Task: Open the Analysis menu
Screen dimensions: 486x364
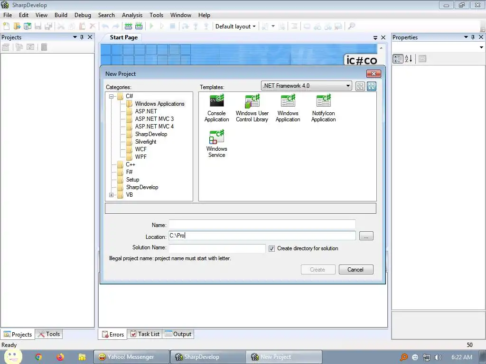Action: 132,15
